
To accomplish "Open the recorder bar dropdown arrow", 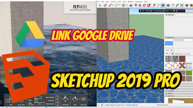I will point(171,11).
